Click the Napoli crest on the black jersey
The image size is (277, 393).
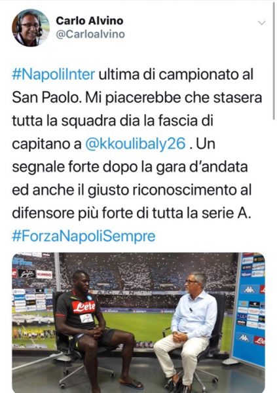point(89,297)
